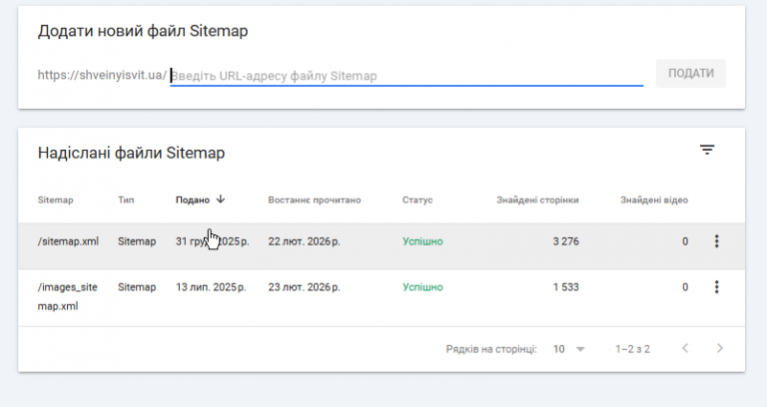The width and height of the screenshot is (767, 407).
Task: Click the ПОДАТИ submit button
Action: pyautogui.click(x=690, y=74)
